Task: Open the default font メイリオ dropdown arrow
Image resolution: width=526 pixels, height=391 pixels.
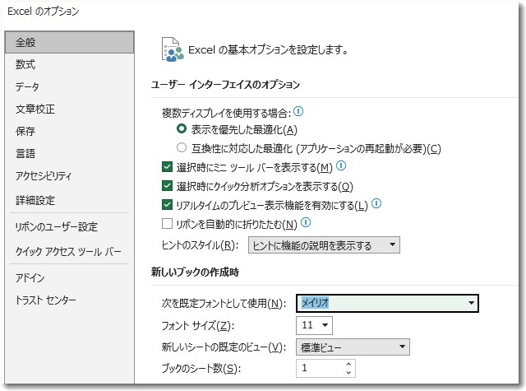Action: tap(471, 303)
